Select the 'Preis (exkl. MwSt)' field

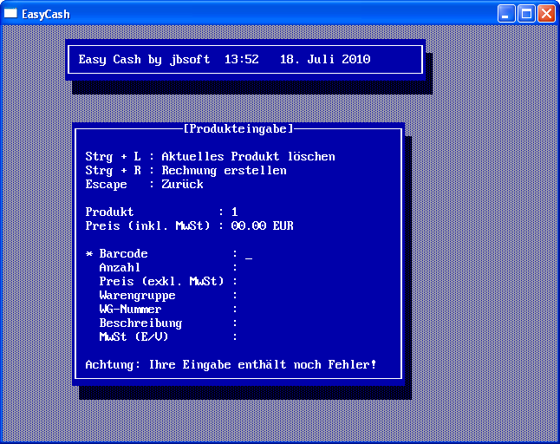[161, 282]
